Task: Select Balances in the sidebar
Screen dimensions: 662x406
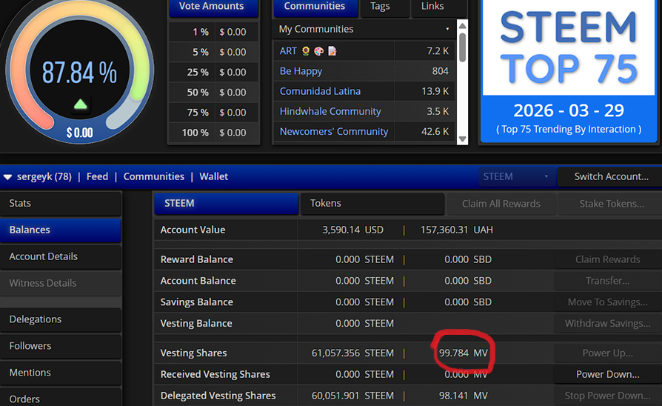Action: point(61,230)
